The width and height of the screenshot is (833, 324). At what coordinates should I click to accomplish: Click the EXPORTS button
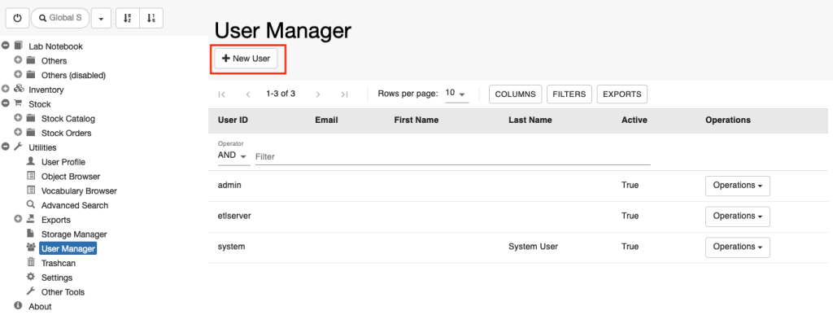tap(622, 94)
